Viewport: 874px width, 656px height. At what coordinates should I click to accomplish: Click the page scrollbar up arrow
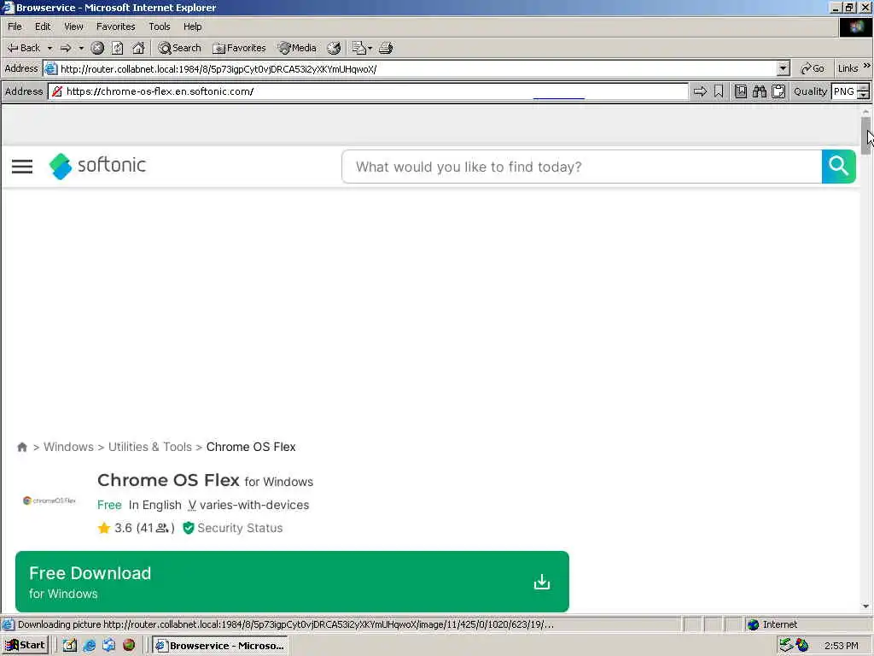click(x=865, y=112)
